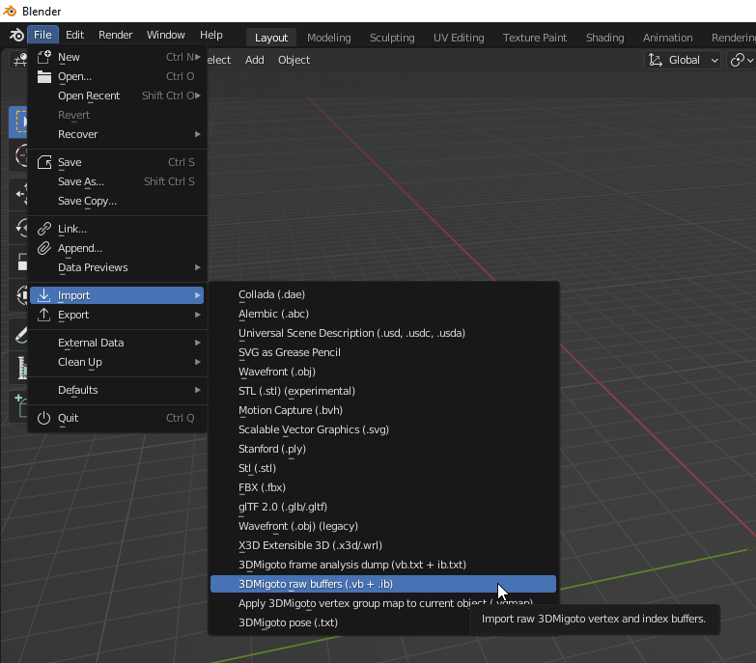756x663 pixels.
Task: Select Apply 3DMigoto vertex group map
Action: 383,603
